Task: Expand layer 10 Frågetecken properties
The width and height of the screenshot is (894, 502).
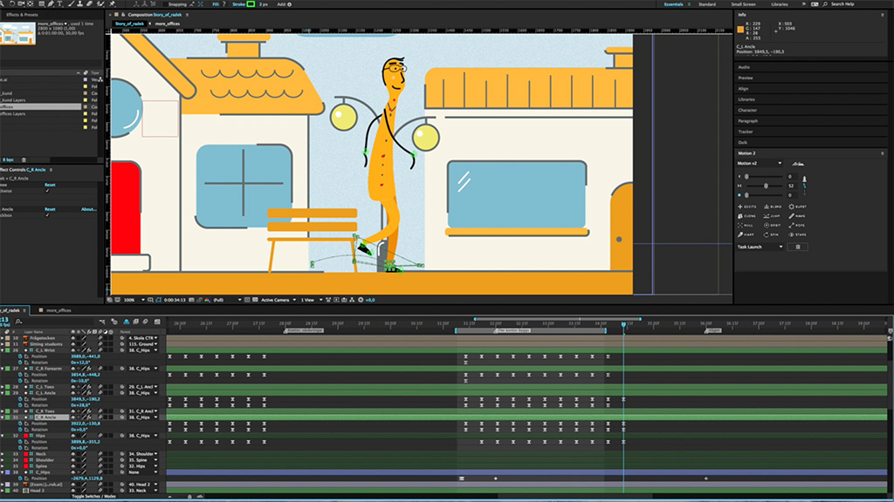Action: (3, 338)
